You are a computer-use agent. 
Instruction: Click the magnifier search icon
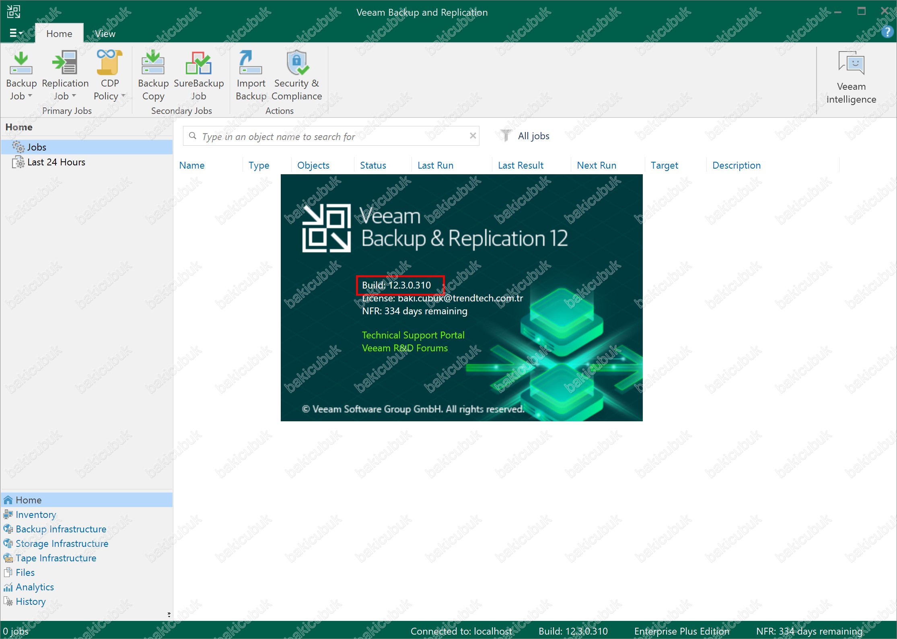point(193,136)
